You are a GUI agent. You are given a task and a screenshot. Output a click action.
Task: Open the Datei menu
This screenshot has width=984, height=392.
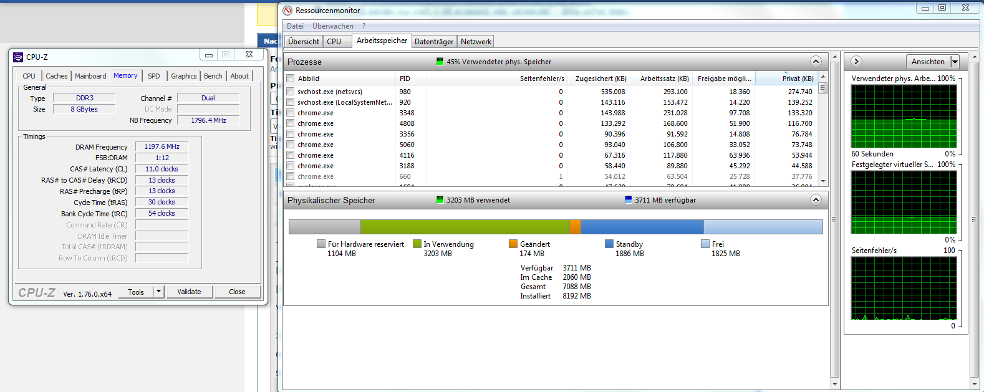tap(296, 26)
